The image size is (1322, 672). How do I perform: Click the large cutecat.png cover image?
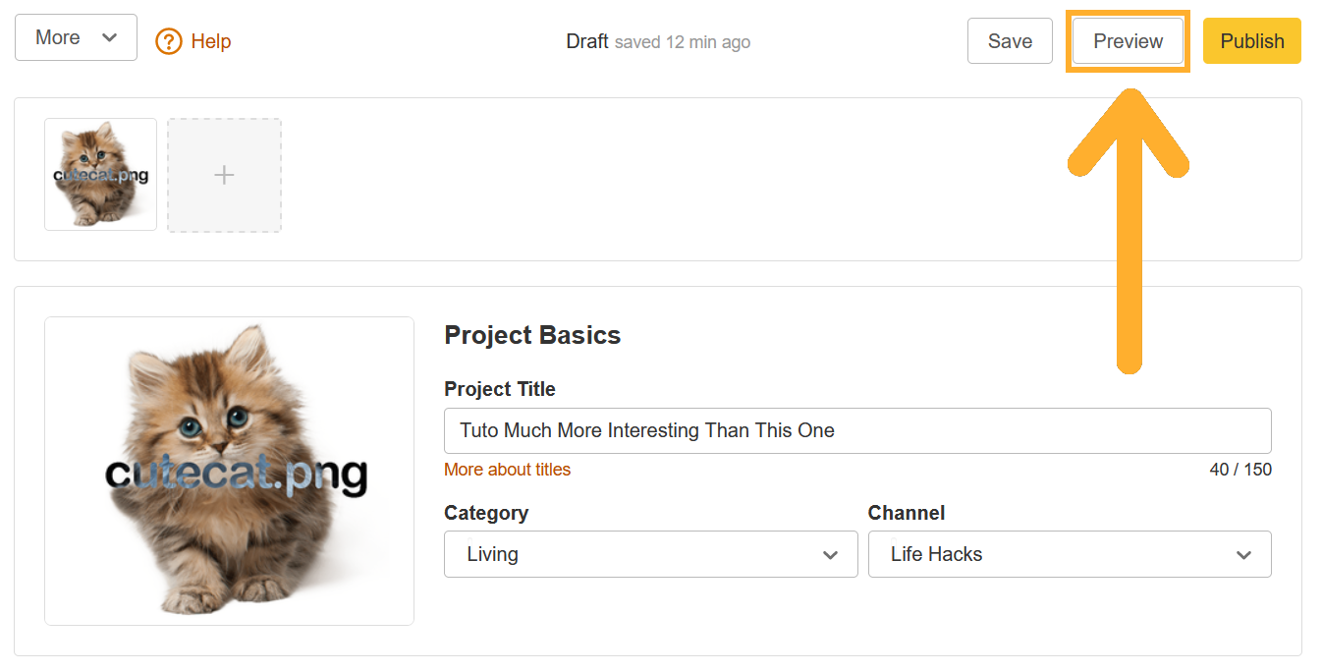pos(229,471)
